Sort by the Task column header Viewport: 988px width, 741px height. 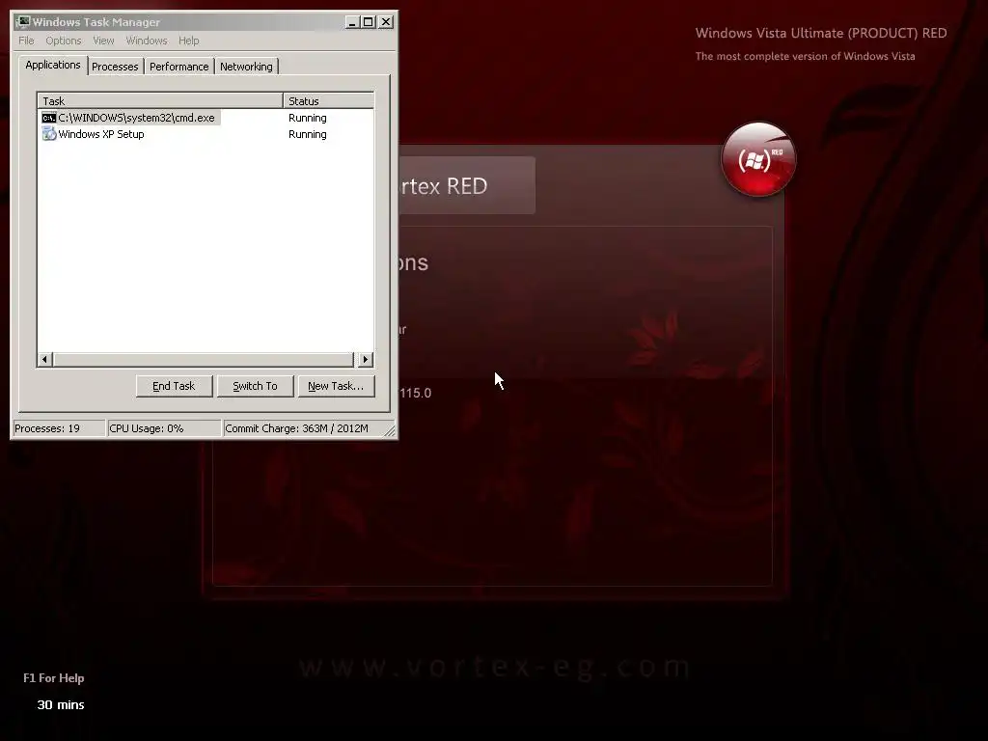tap(160, 100)
